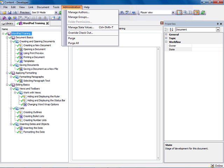Select Hiding and Displaying the Ruler topic

[43, 97]
